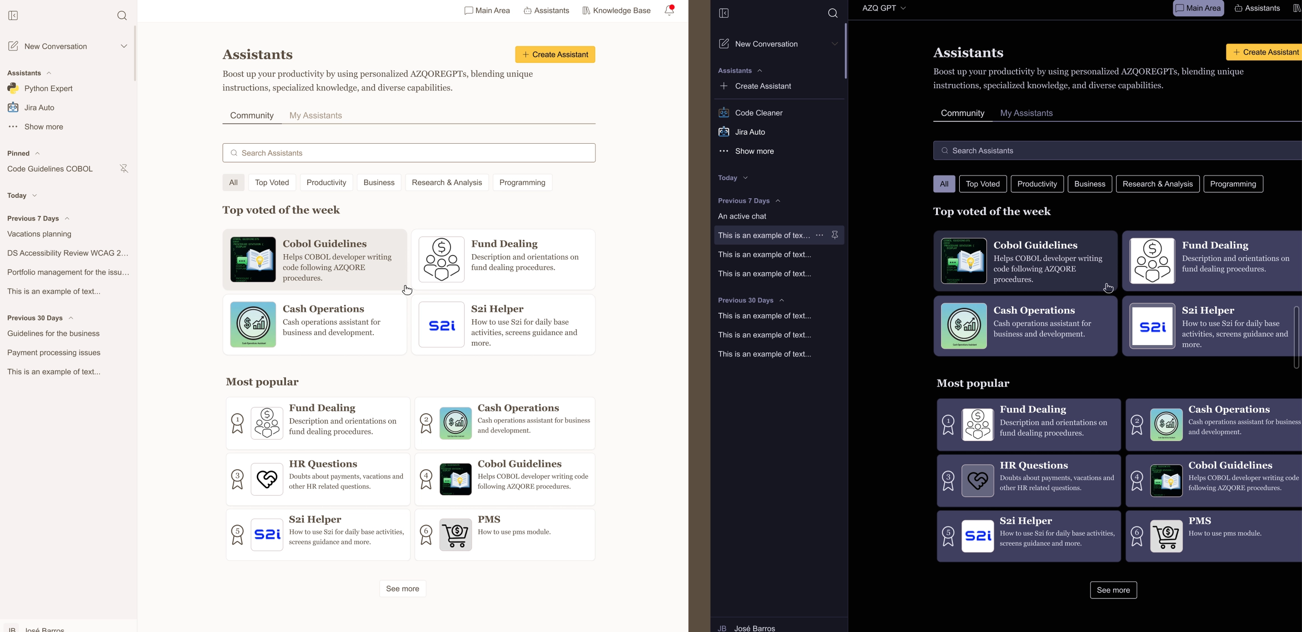Collapse Previous 7 Days in light sidebar
1302x632 pixels.
click(67, 219)
